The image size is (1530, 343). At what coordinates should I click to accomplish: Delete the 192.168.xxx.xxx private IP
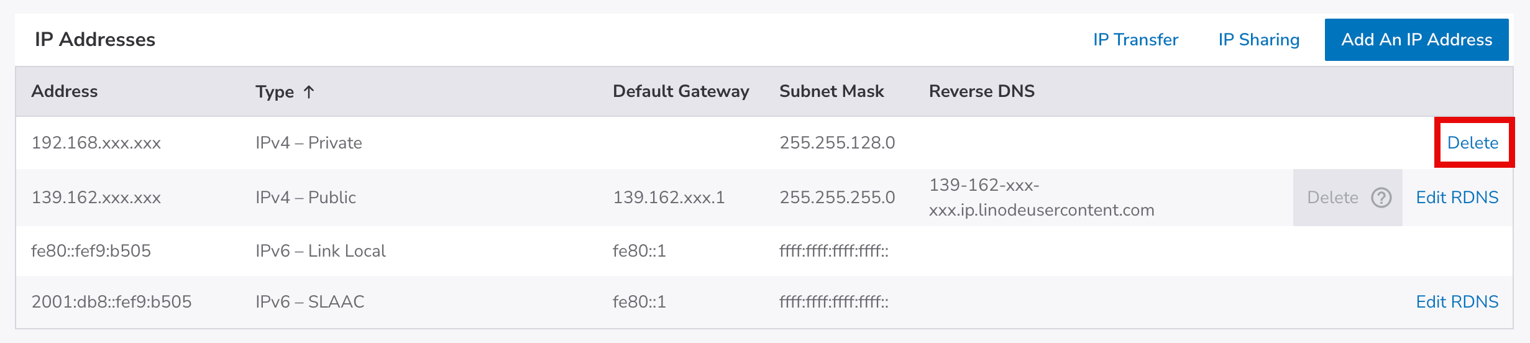[1472, 143]
